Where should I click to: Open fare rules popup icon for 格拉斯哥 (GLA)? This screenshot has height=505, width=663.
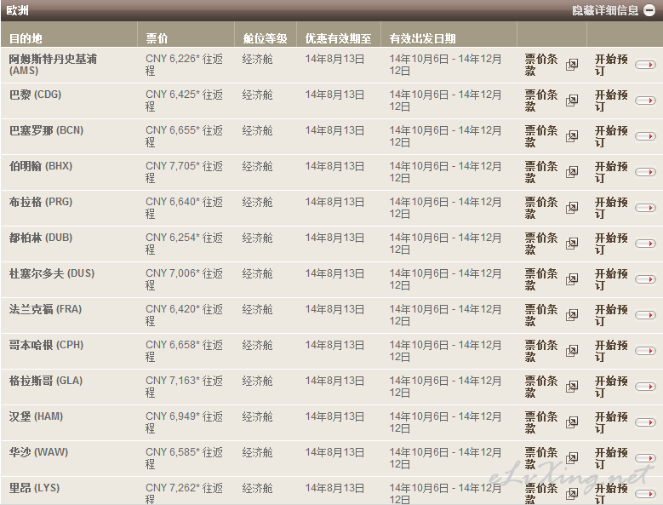pos(572,387)
